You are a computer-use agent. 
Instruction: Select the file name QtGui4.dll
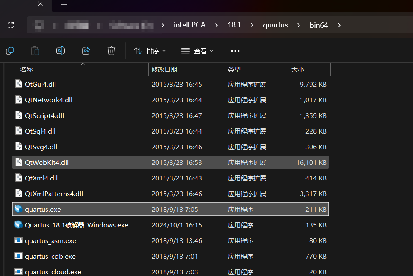coord(40,85)
